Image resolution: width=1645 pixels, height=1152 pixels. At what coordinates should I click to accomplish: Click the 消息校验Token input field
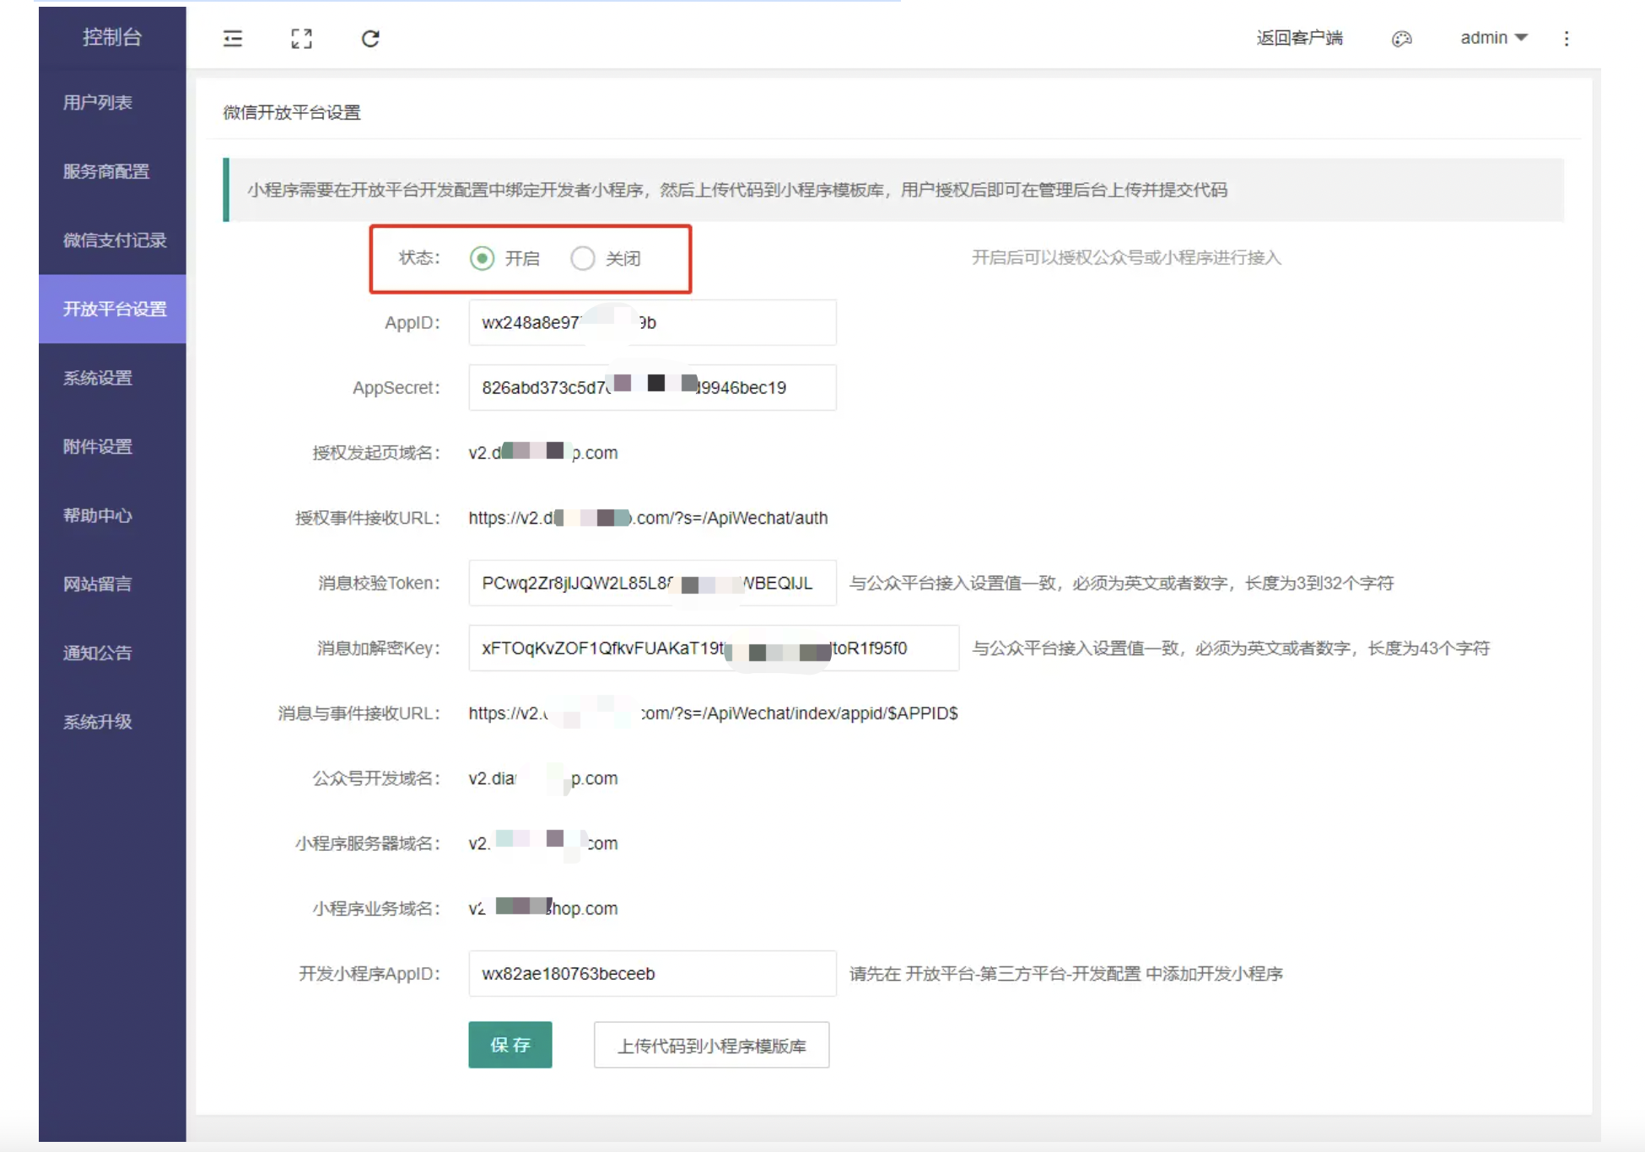pyautogui.click(x=652, y=583)
